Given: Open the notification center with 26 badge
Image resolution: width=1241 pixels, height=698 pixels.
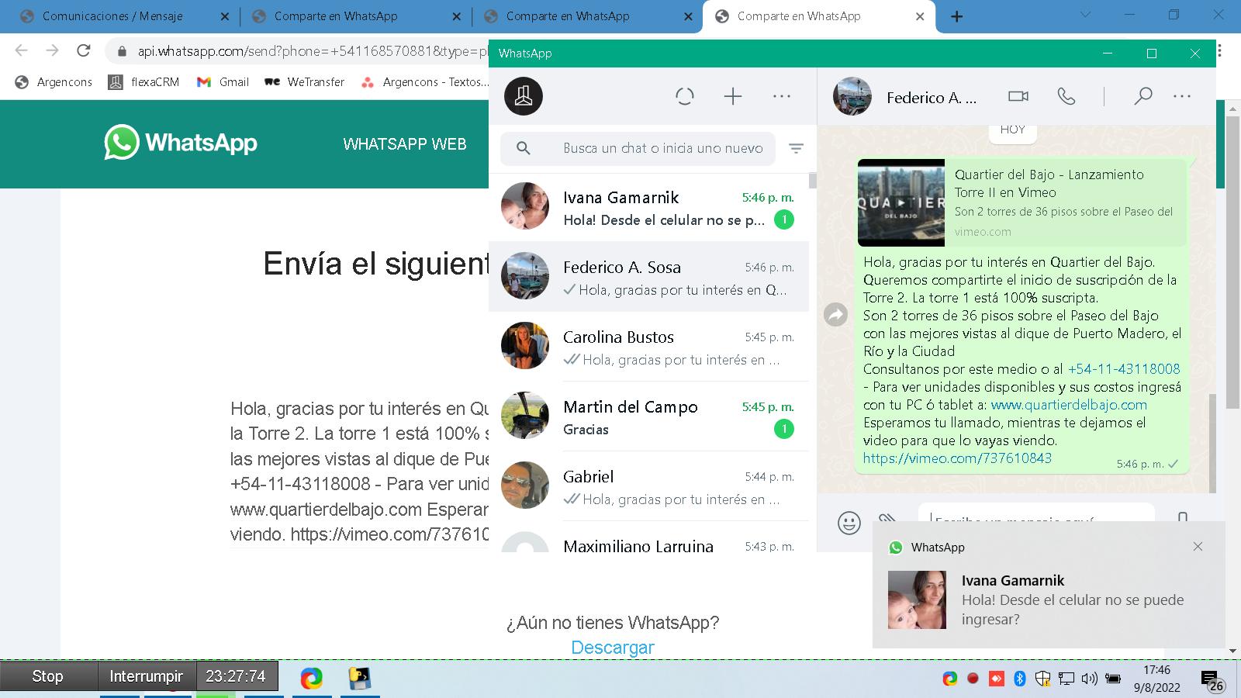Looking at the screenshot, I should tap(1212, 680).
